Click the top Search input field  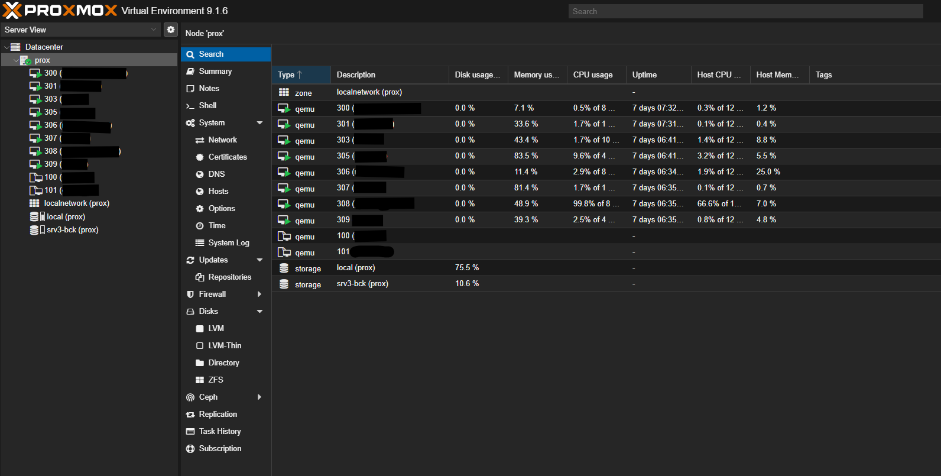[745, 11]
